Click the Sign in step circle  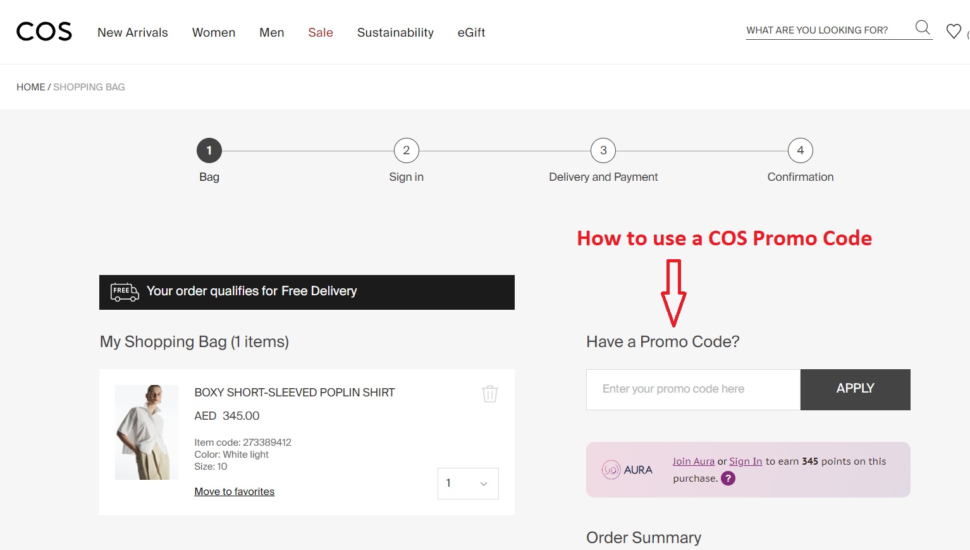406,150
